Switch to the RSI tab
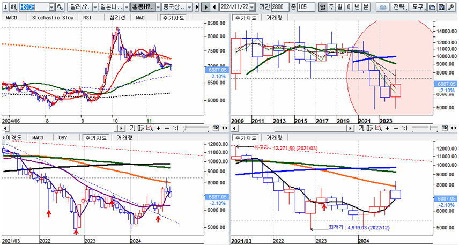The height and width of the screenshot is (245, 459). tap(87, 18)
